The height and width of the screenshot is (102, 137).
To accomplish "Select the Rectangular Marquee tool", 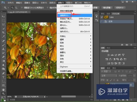I will (x=3, y=21).
